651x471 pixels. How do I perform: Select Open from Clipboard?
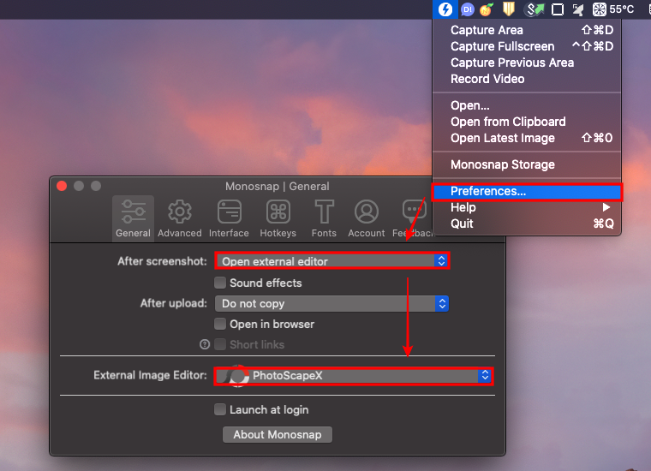tap(528, 122)
